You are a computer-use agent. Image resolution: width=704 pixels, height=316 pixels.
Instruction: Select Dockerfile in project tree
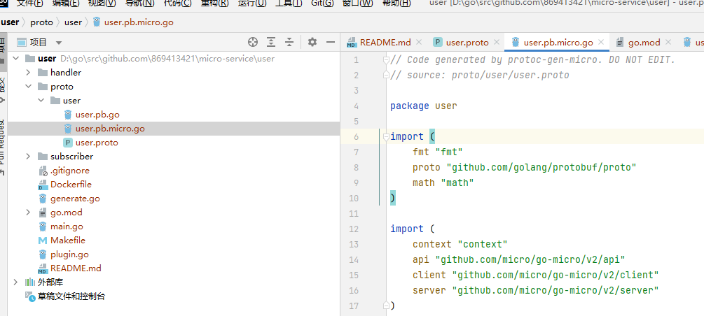pos(71,185)
